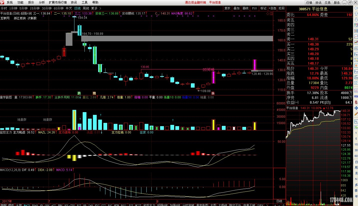
Task: Click the RSI indicator icon in sidebar
Action: (x=356, y=96)
